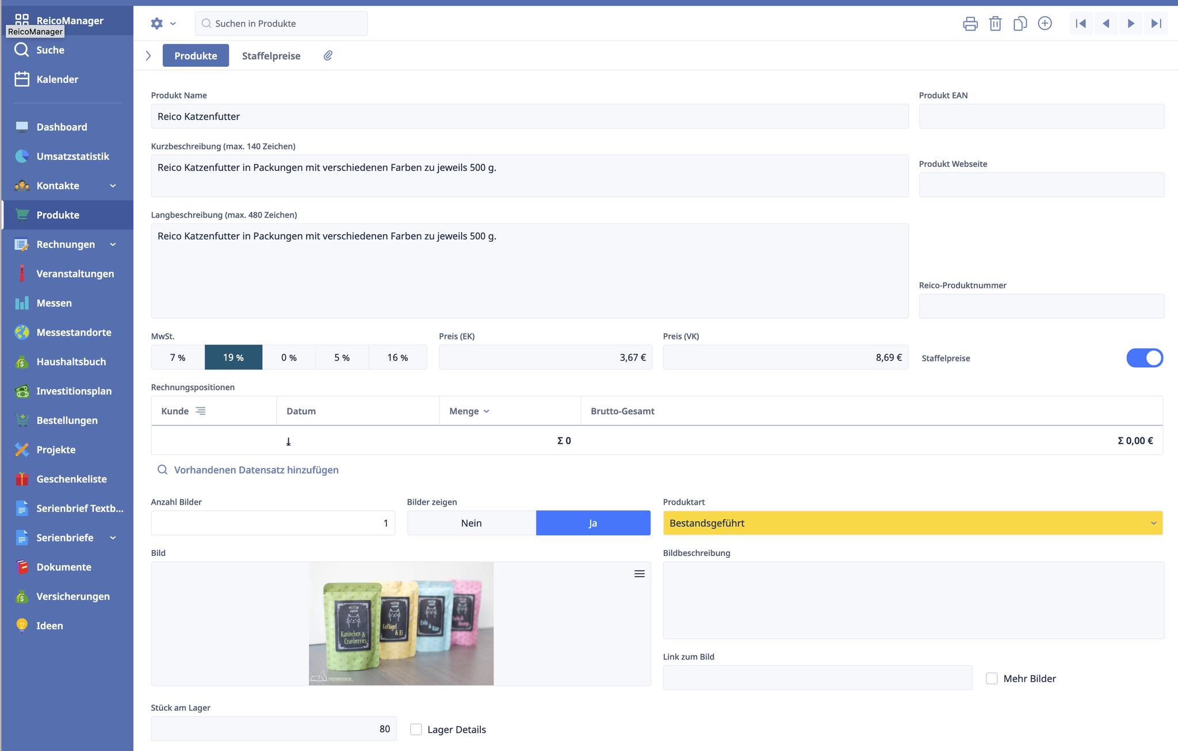Open the Produktart dropdown
The width and height of the screenshot is (1178, 751).
click(x=913, y=523)
